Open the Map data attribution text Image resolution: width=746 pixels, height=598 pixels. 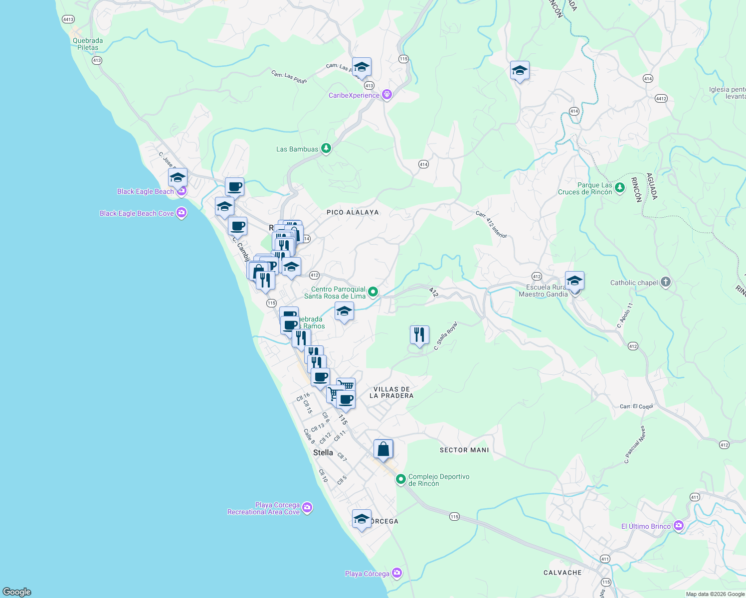[x=715, y=594]
